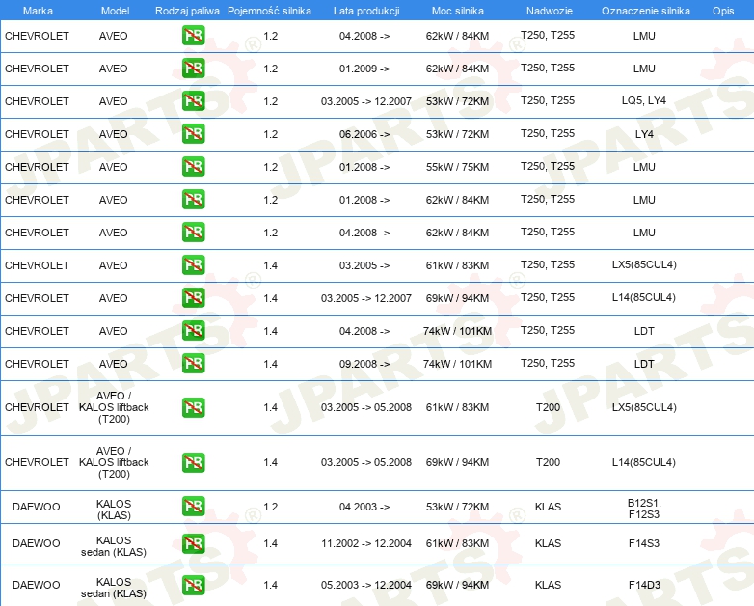
Task: Select the 'B12S1, F12S3' engine cell
Action: pos(644,509)
